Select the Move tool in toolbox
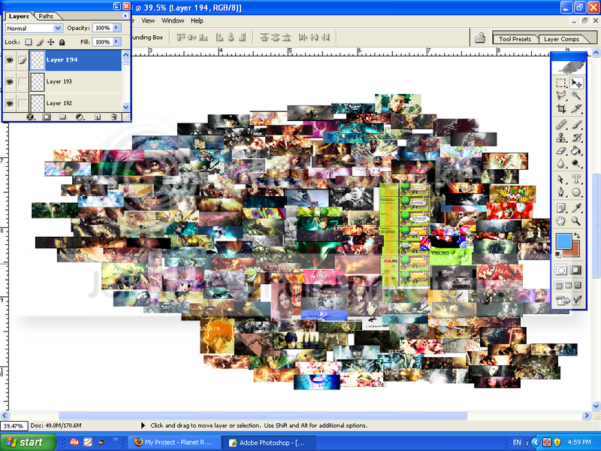This screenshot has height=451, width=601. pos(576,83)
